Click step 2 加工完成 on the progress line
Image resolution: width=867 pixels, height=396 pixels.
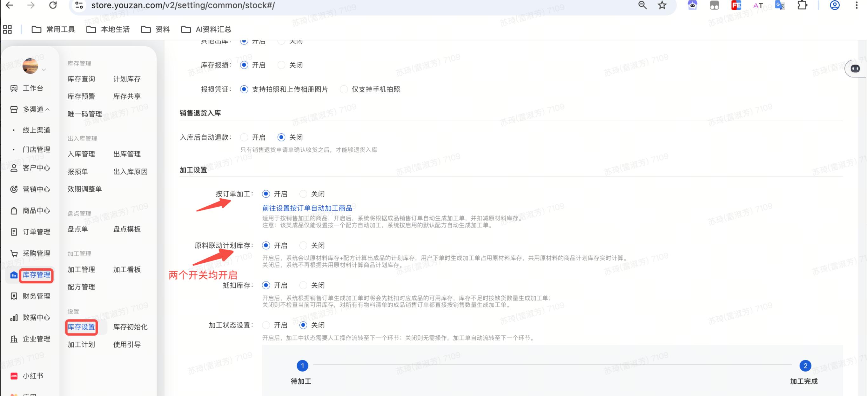pyautogui.click(x=805, y=366)
